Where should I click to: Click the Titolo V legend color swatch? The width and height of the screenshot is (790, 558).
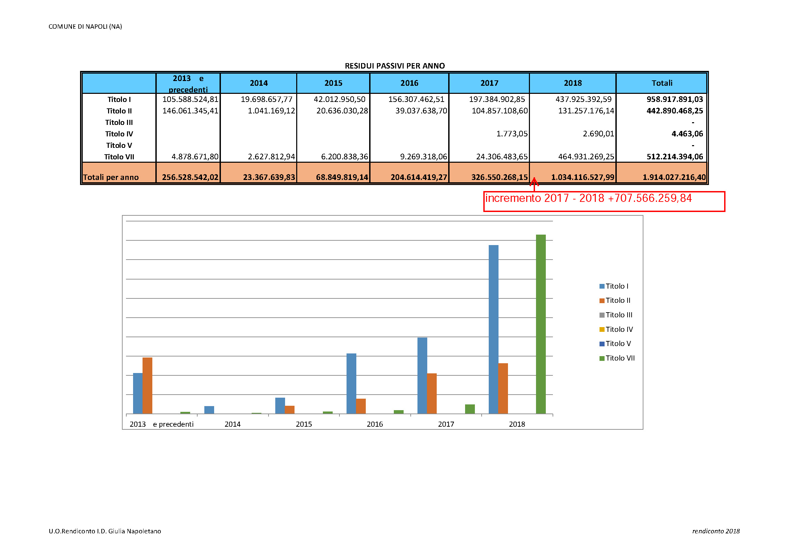click(602, 344)
